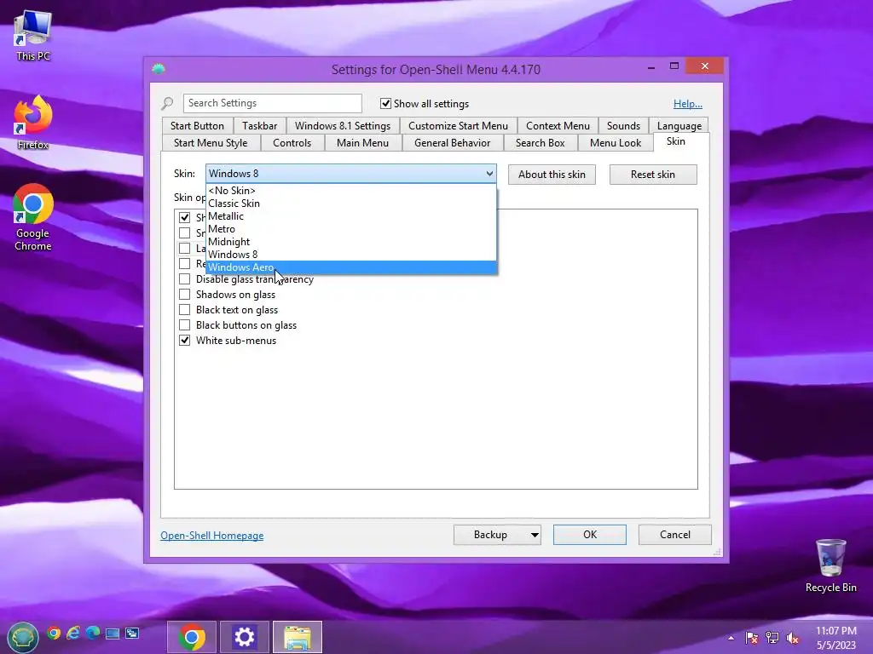Switch to Language tab

[x=679, y=126]
